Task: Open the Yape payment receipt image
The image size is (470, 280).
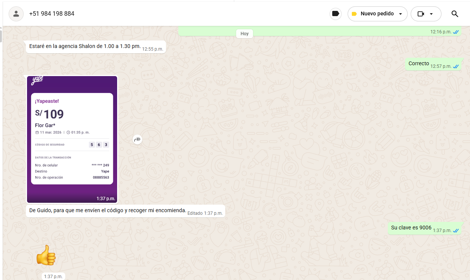Action: click(x=72, y=139)
